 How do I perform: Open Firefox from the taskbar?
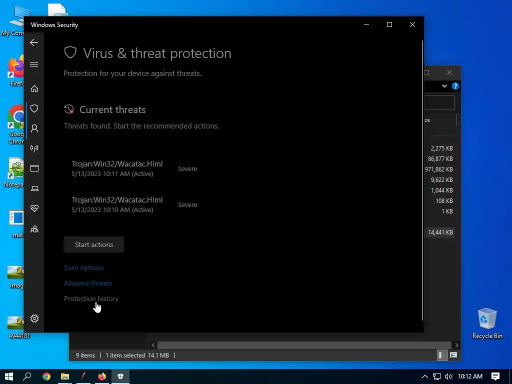pyautogui.click(x=102, y=376)
